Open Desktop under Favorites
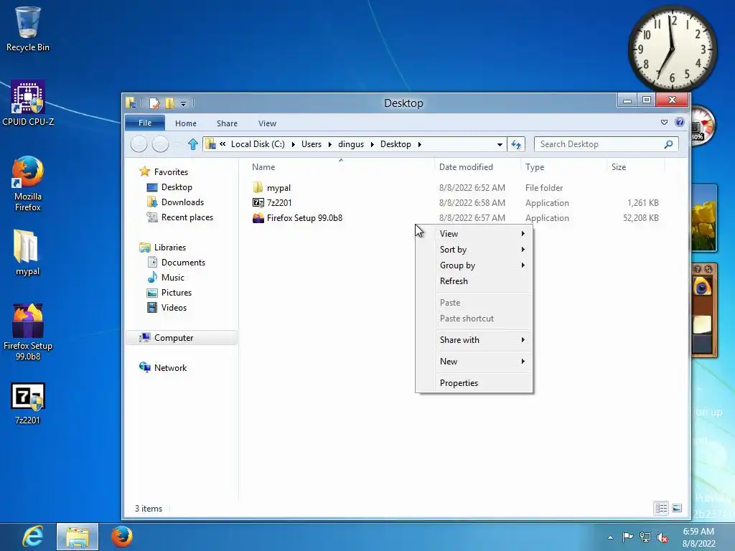The height and width of the screenshot is (551, 735). 177,187
